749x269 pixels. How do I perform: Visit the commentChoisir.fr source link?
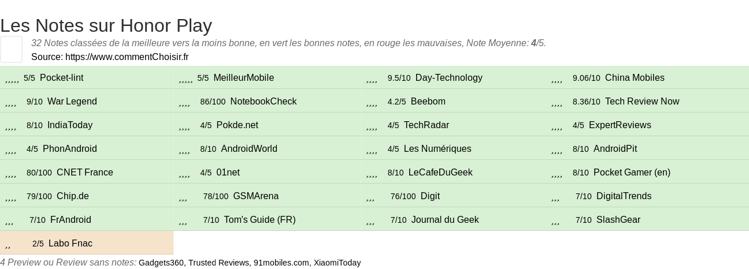(127, 57)
